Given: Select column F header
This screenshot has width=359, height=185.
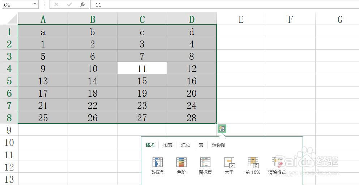Looking at the screenshot, I should [x=291, y=18].
